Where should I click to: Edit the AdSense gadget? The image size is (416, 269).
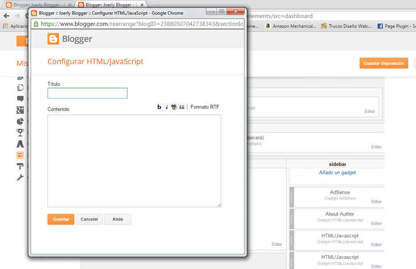(376, 201)
